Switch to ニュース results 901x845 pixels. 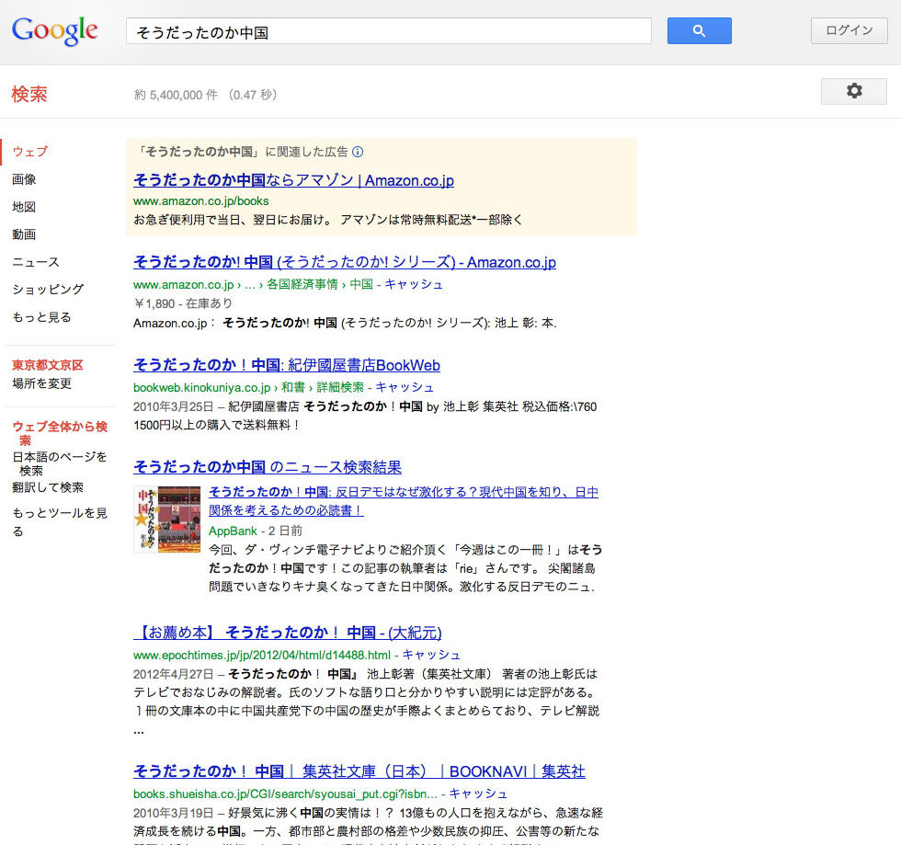pos(36,262)
